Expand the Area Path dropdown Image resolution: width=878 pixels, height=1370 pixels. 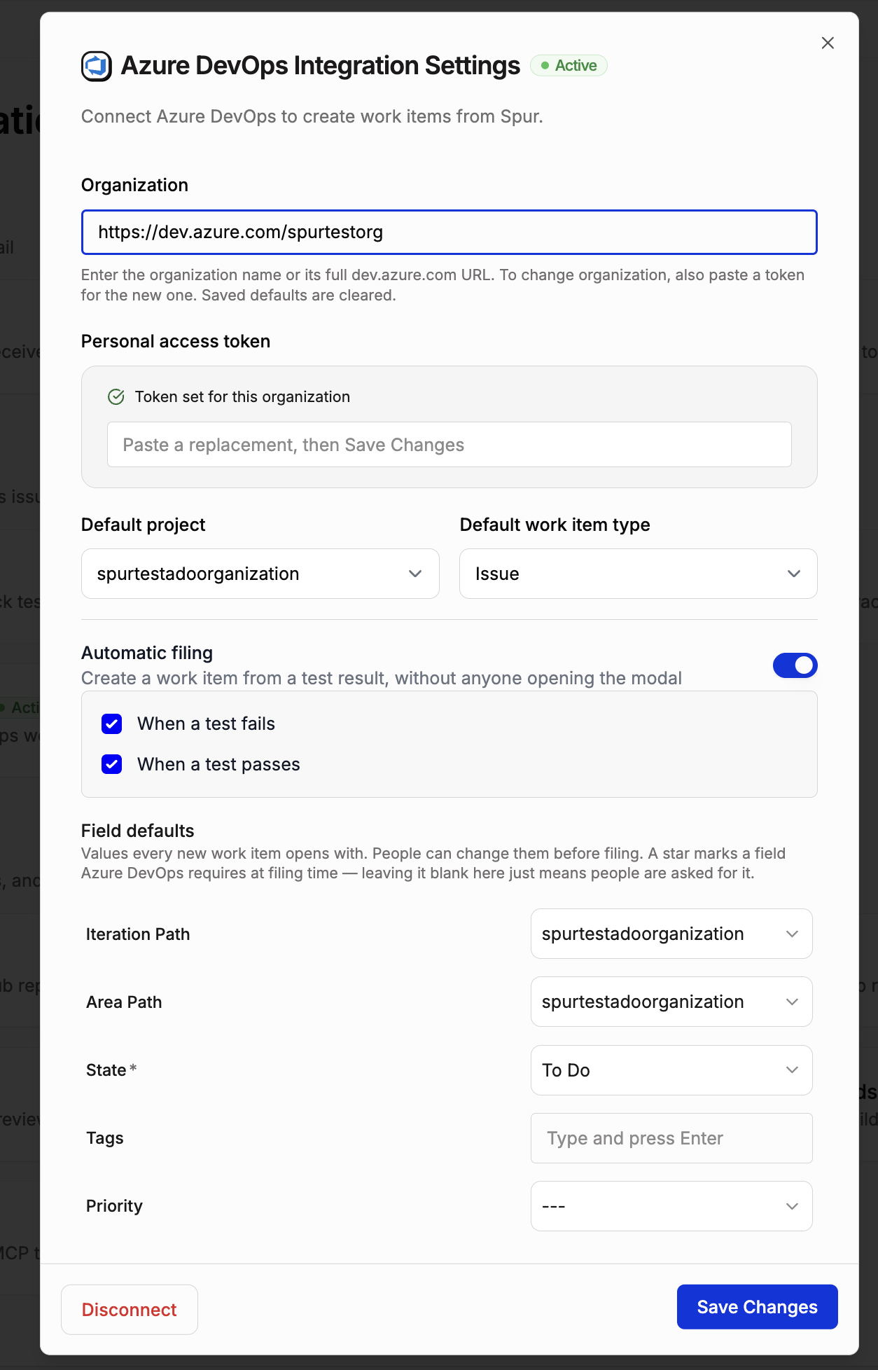tap(671, 1002)
